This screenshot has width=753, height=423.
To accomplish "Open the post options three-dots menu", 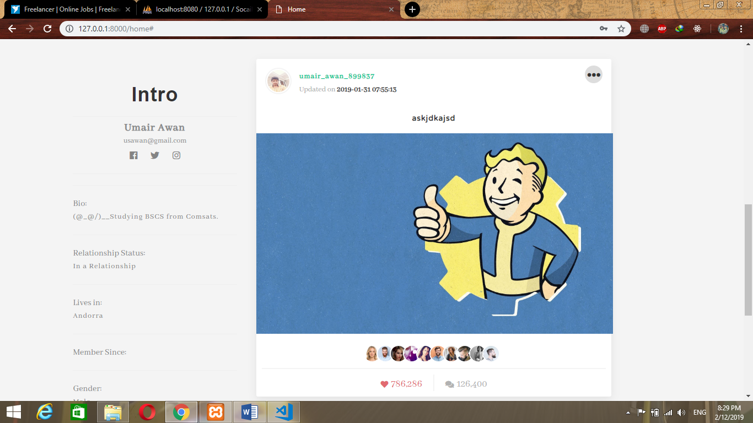I will coord(594,74).
